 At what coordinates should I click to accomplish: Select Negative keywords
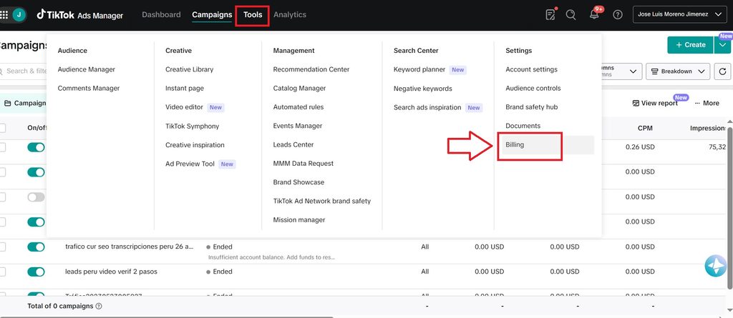[423, 89]
